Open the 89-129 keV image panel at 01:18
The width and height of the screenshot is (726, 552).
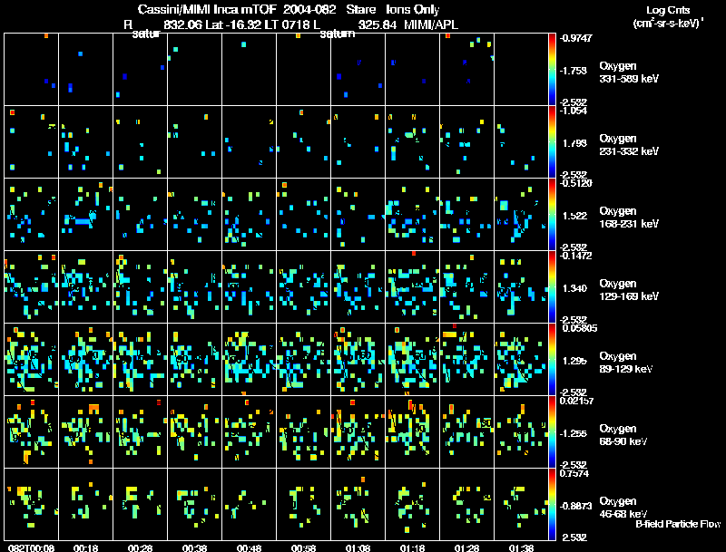412,359
